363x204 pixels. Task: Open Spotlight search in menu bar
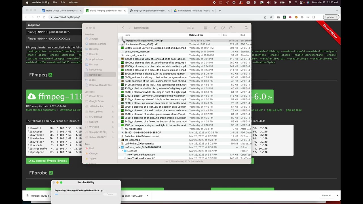click(x=296, y=3)
